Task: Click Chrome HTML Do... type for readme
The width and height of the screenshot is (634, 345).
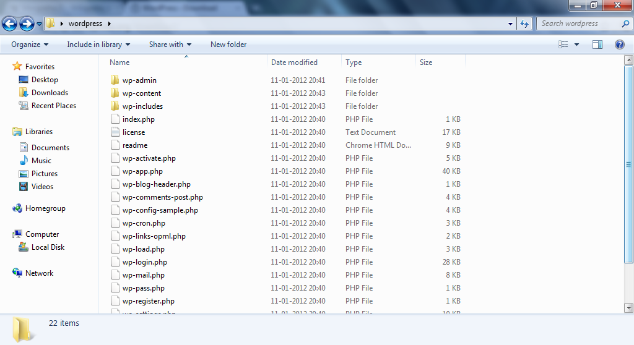Action: coord(378,145)
